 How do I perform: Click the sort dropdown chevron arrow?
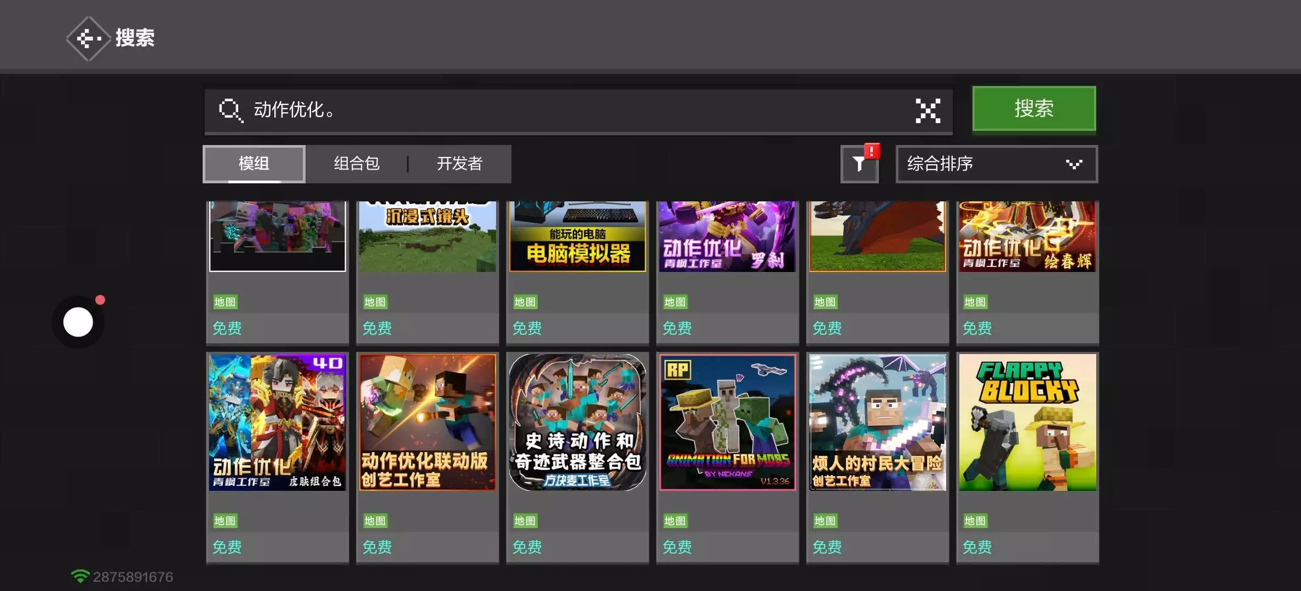1074,164
